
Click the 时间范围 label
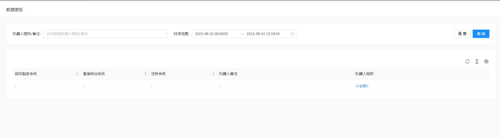(x=182, y=34)
